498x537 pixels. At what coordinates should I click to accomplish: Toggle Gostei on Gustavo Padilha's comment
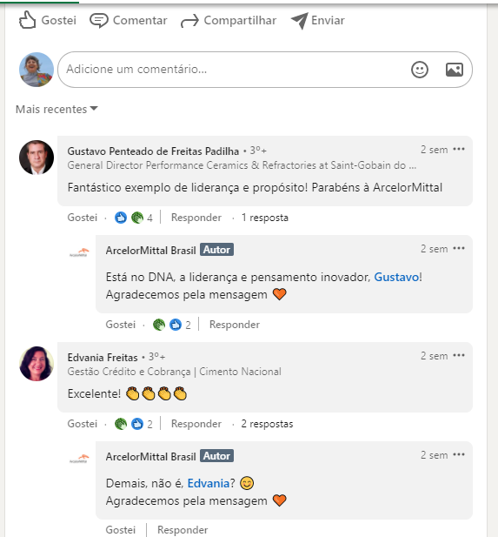(83, 218)
